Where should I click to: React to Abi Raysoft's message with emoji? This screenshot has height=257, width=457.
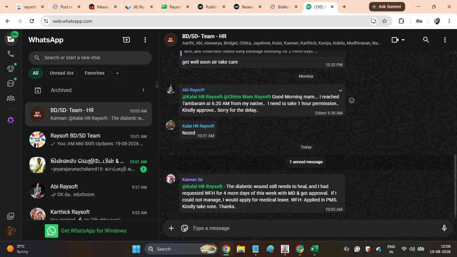tap(352, 100)
